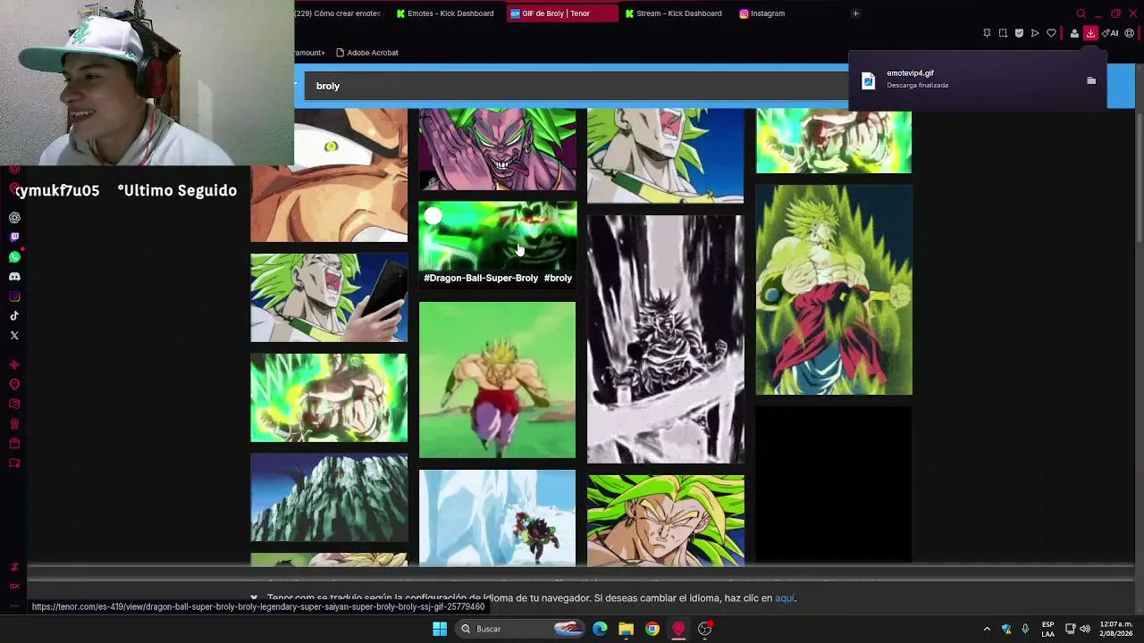
Task: Open Instagram in the browser sidebar
Action: tap(14, 296)
